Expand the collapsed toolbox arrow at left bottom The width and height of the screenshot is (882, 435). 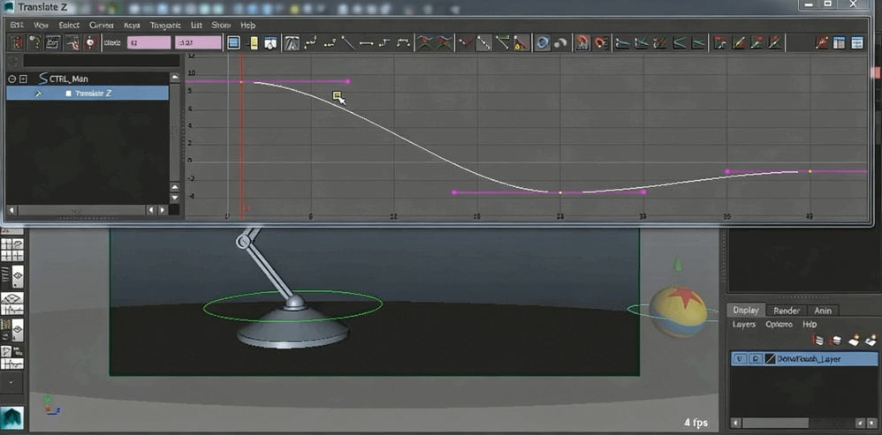11,384
